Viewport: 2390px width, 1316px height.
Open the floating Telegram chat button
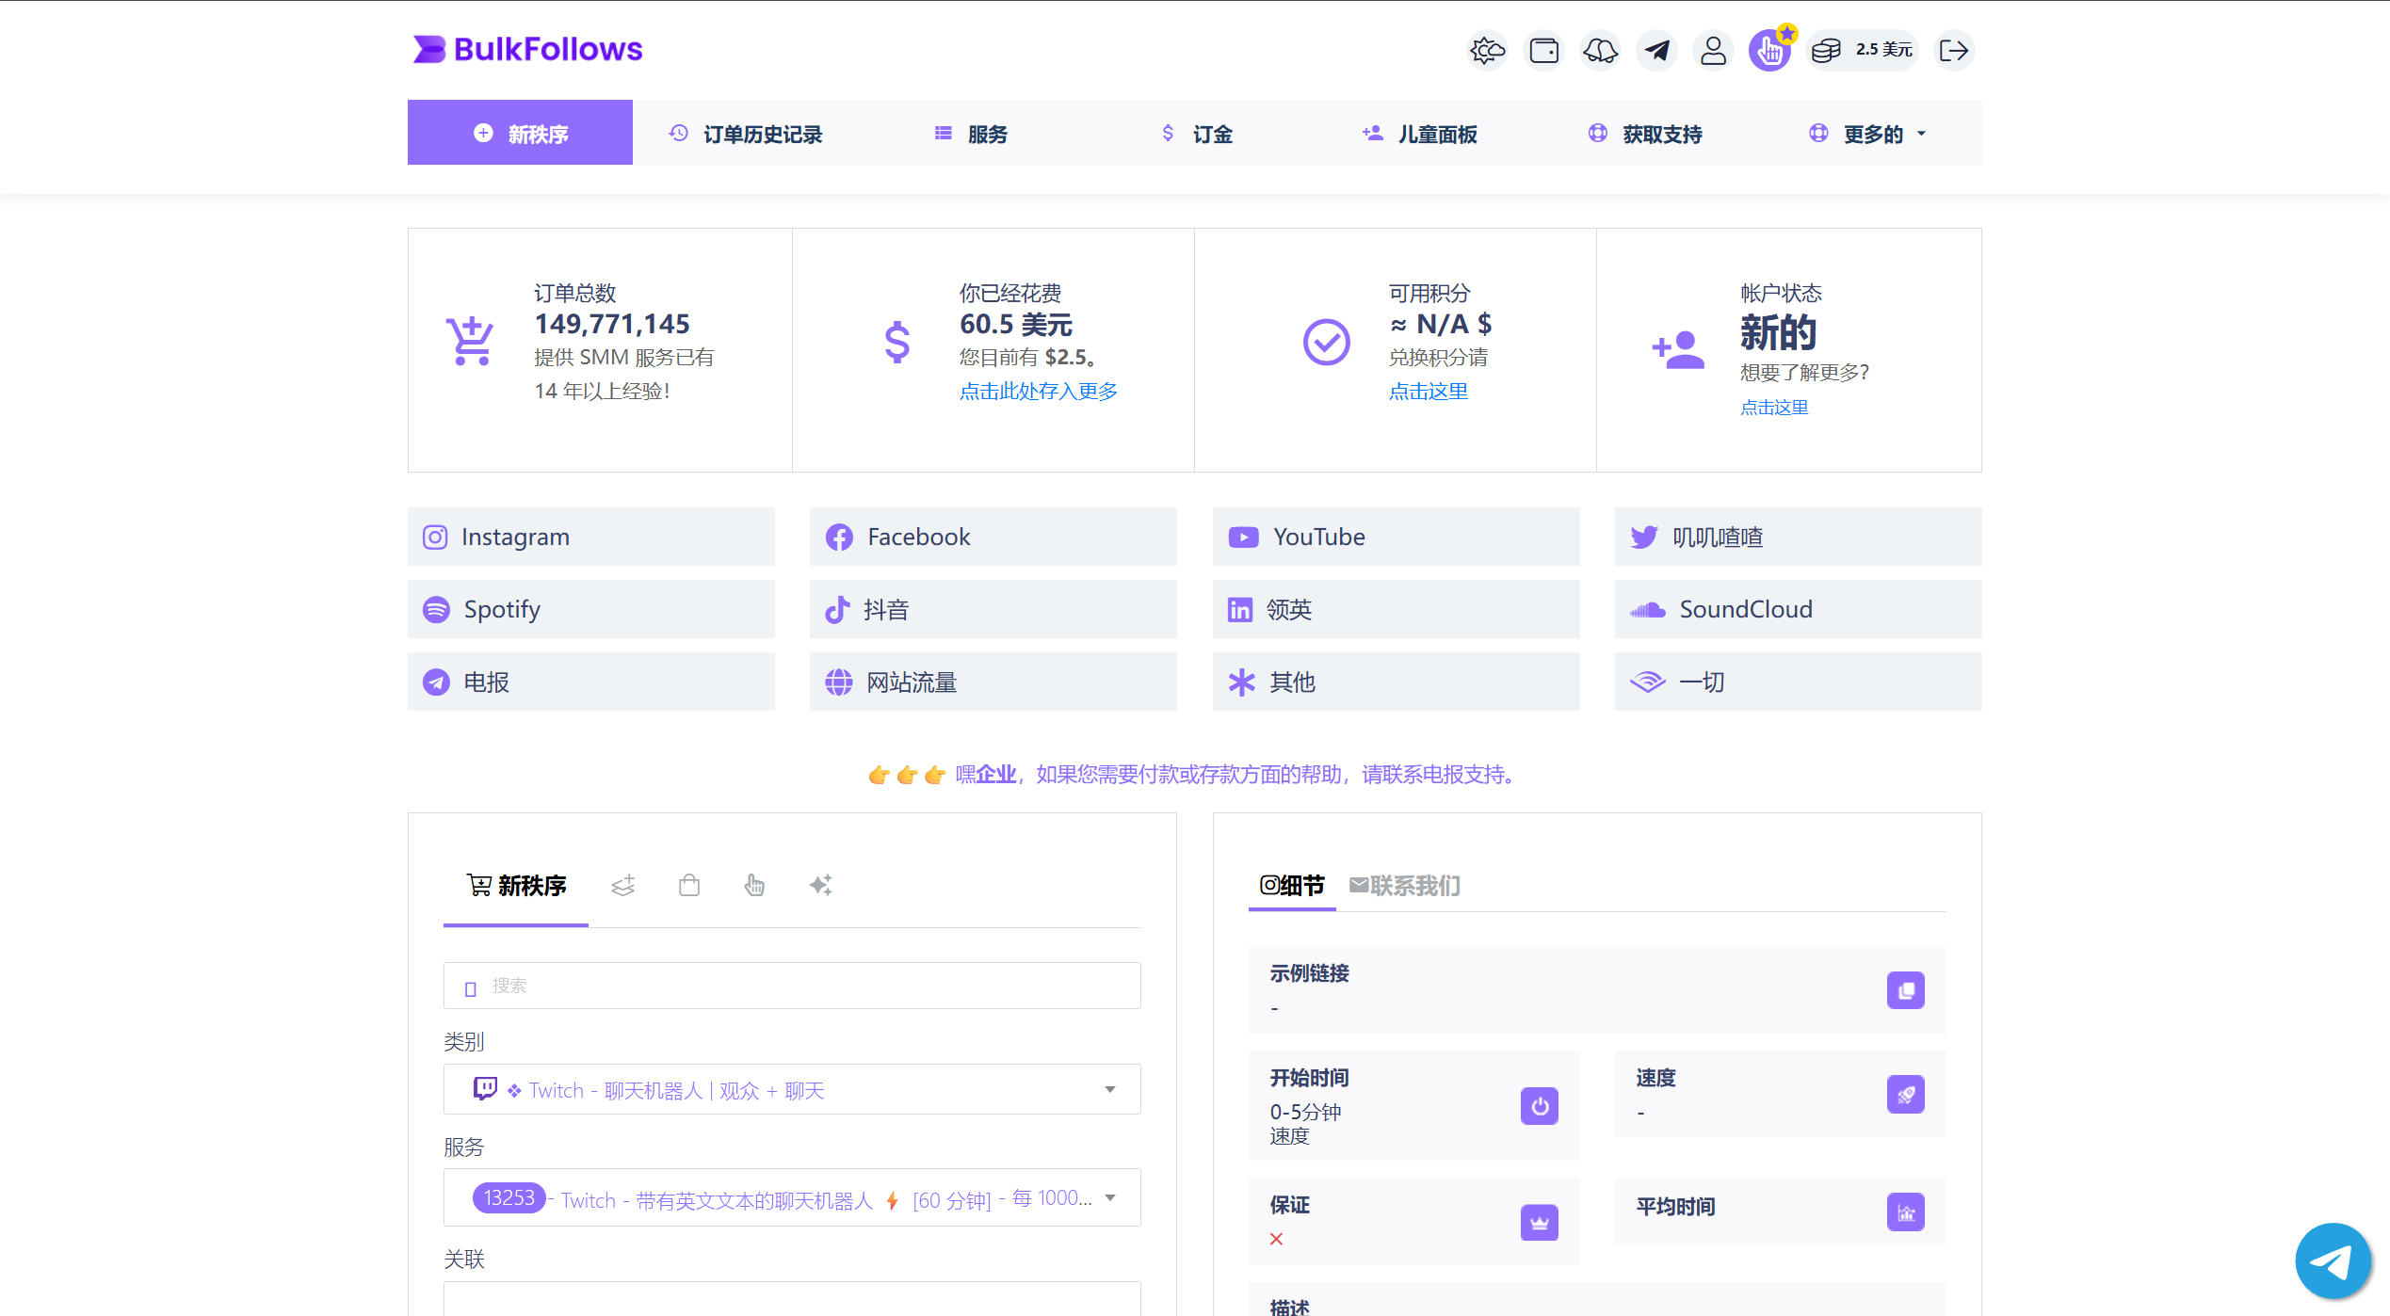(2333, 1260)
